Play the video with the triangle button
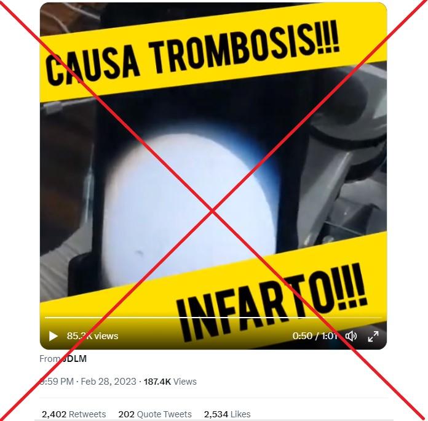The height and width of the screenshot is (421, 428). point(53,336)
